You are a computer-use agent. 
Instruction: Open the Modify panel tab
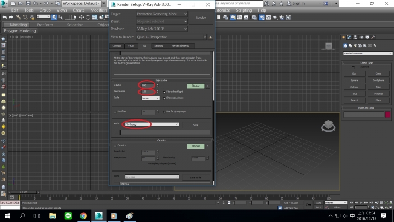tap(350, 37)
